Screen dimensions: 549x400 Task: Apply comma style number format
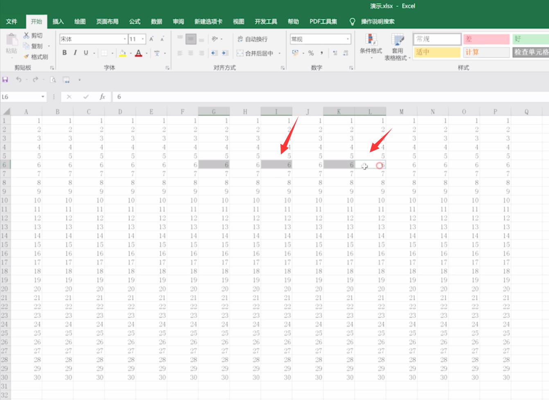[x=322, y=53]
